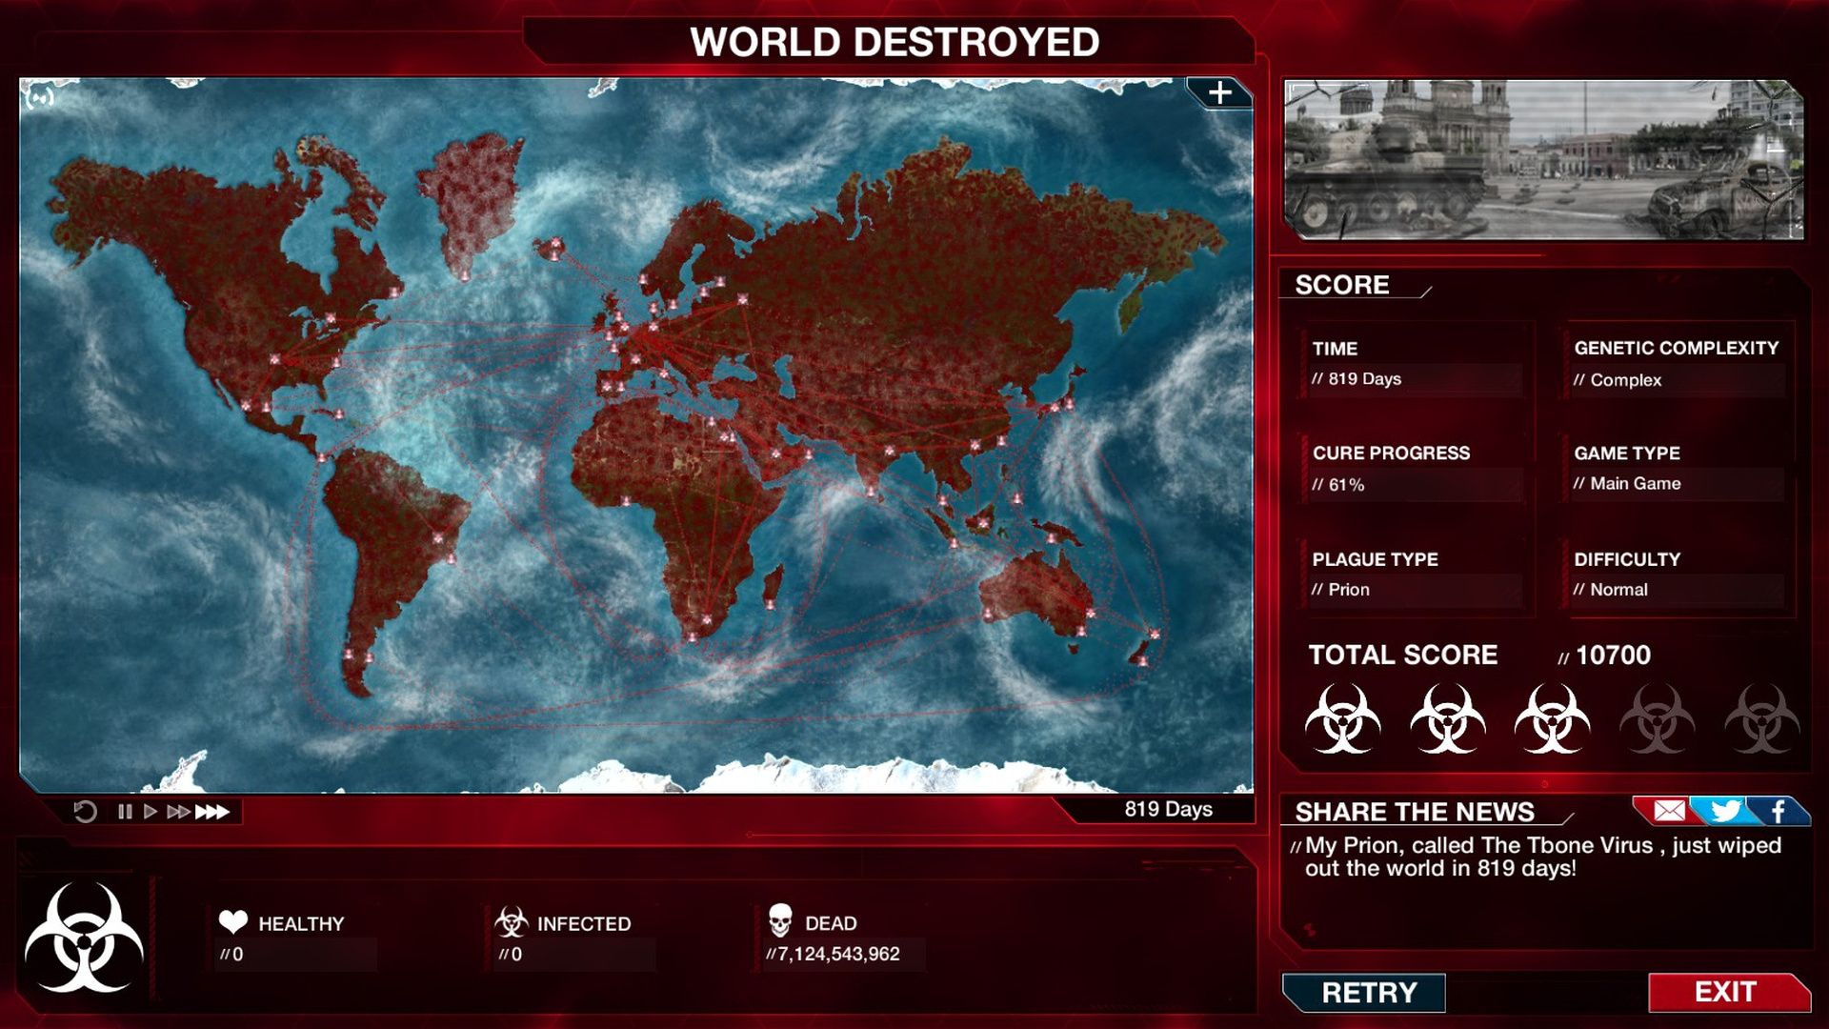
Task: Click the biohazard icon beside INFECTED
Action: point(512,921)
